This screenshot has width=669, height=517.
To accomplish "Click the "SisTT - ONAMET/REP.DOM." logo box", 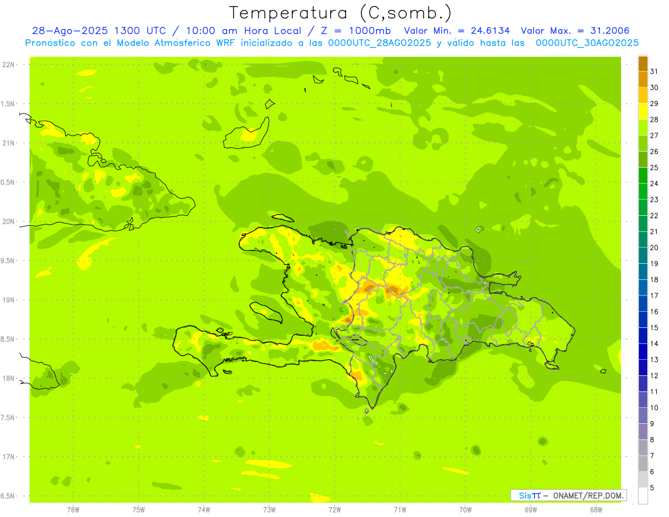I will (568, 495).
